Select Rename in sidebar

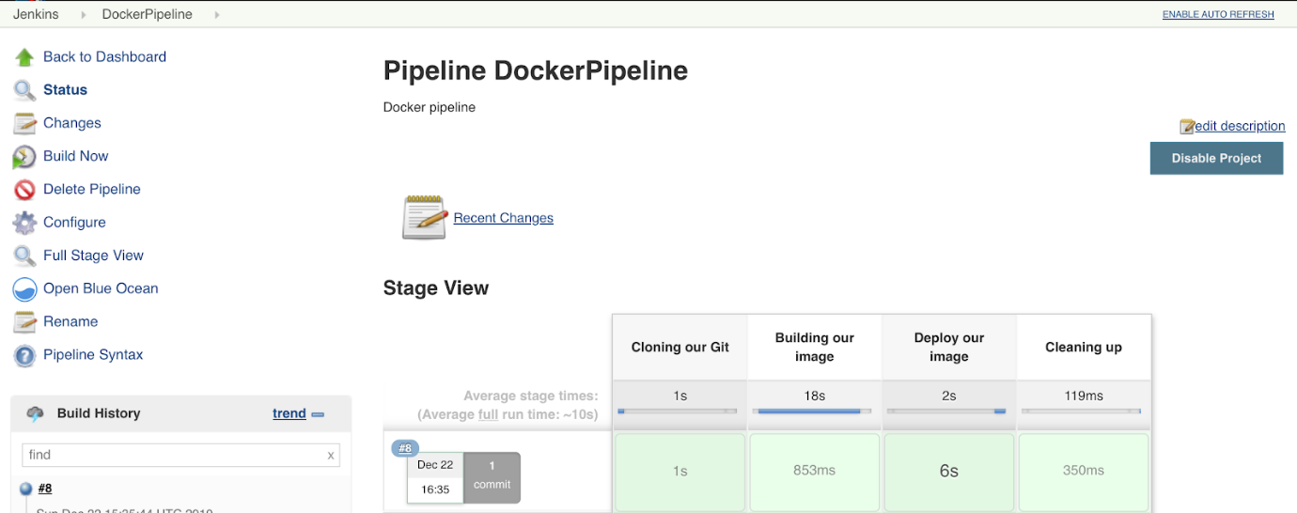point(70,320)
